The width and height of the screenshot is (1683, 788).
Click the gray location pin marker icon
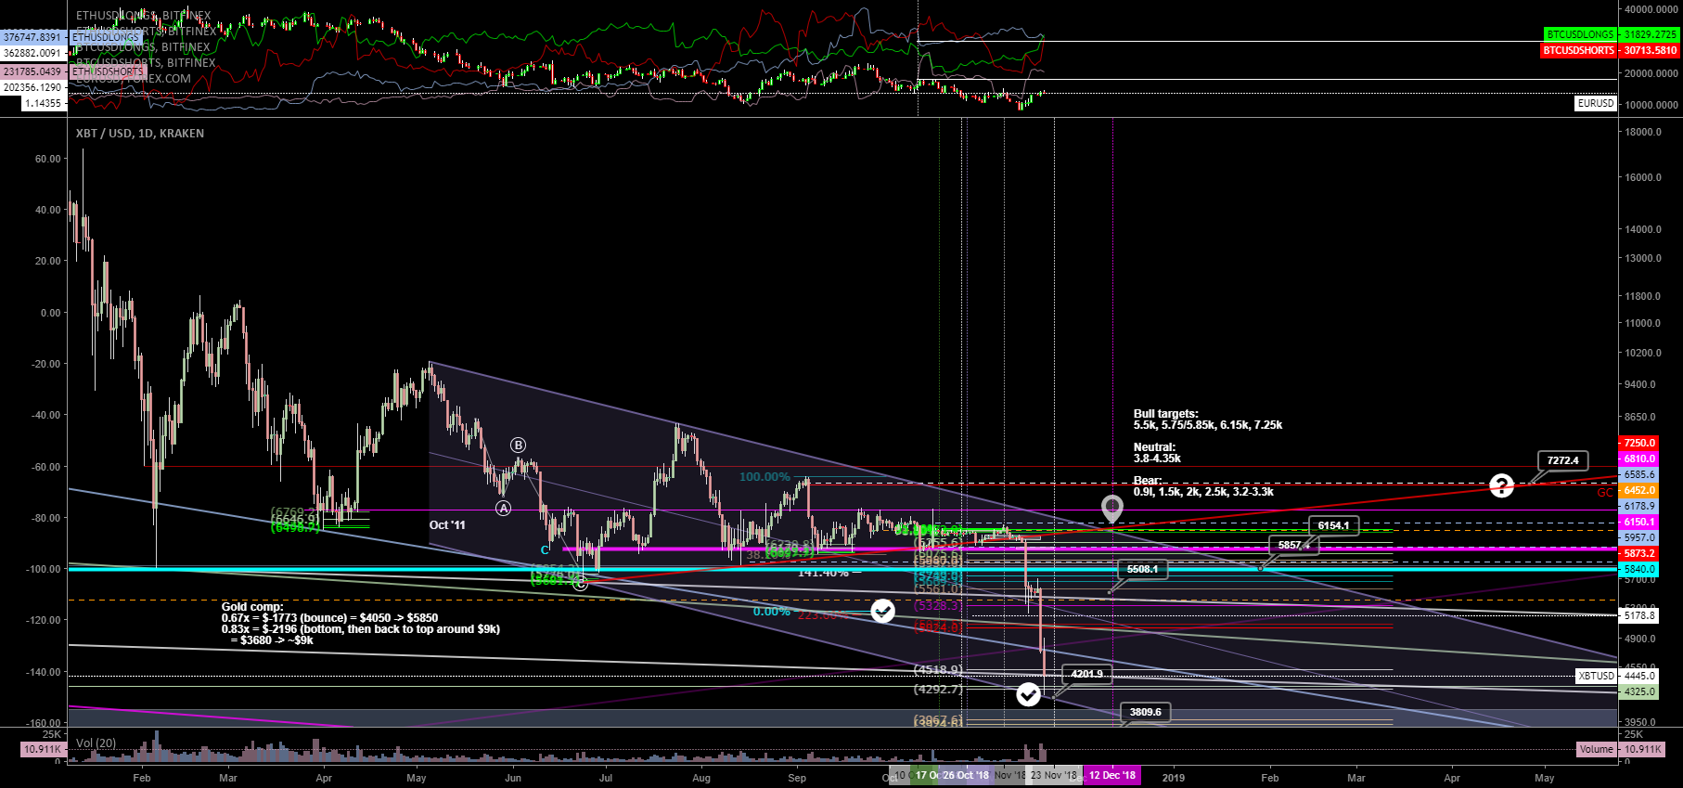(x=1111, y=508)
